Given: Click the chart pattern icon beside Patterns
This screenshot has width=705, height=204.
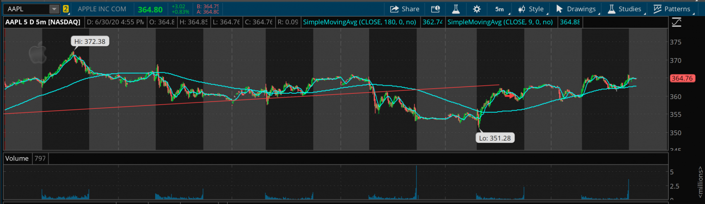Looking at the screenshot, I should tap(657, 9).
